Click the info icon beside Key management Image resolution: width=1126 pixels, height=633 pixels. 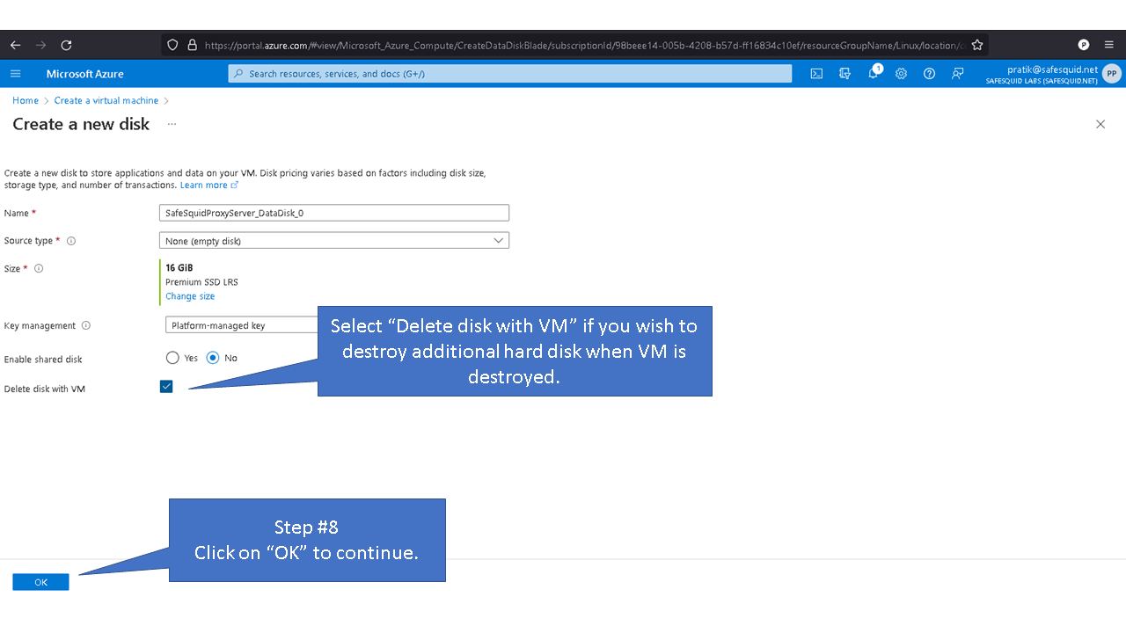(x=85, y=325)
